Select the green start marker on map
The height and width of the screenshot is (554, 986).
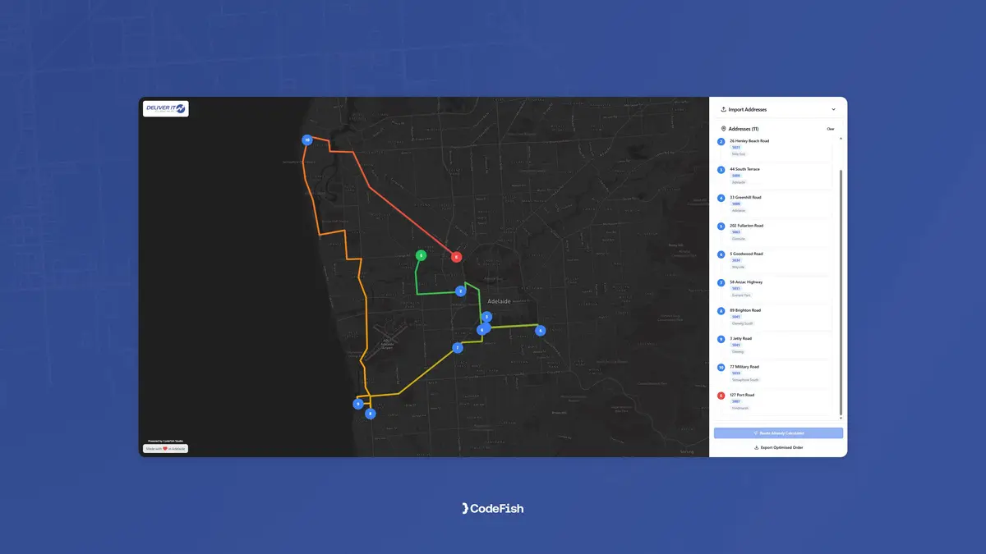coord(421,255)
